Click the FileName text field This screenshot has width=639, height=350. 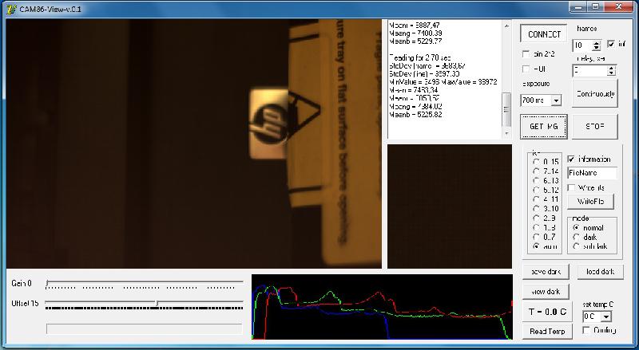coord(592,173)
